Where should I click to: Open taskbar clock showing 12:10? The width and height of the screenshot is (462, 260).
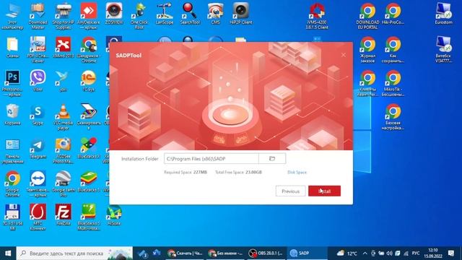[x=433, y=253]
